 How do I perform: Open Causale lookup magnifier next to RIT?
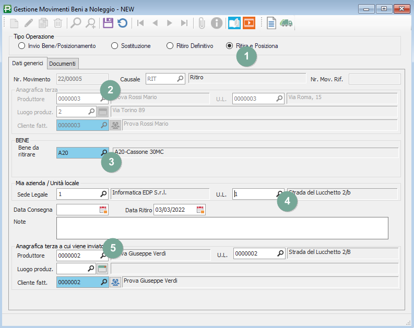(180, 79)
